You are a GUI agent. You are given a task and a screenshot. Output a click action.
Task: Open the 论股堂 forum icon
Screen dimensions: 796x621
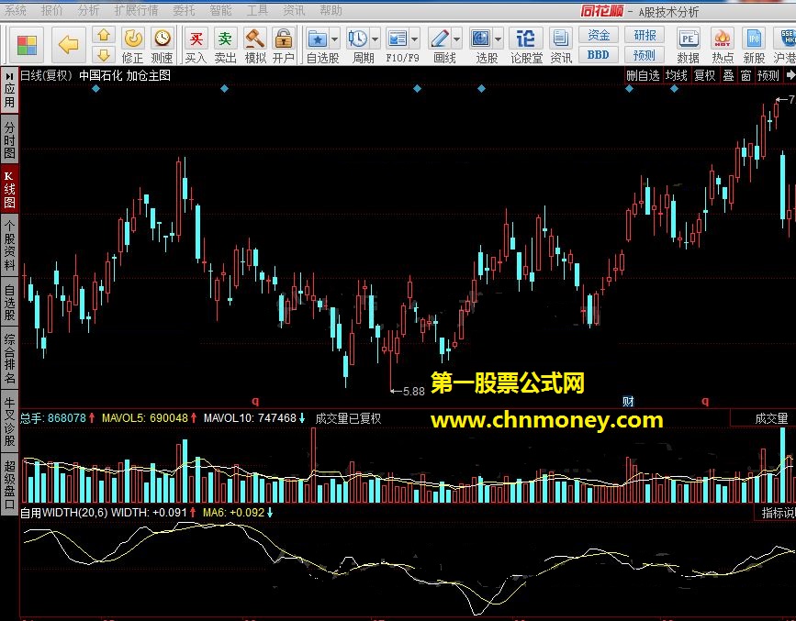coord(525,39)
